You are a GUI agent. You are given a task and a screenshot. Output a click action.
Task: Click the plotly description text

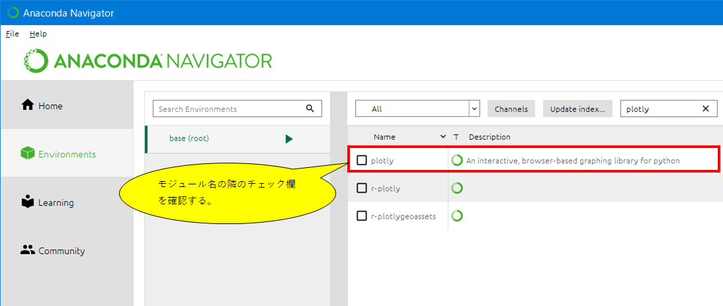coord(573,161)
